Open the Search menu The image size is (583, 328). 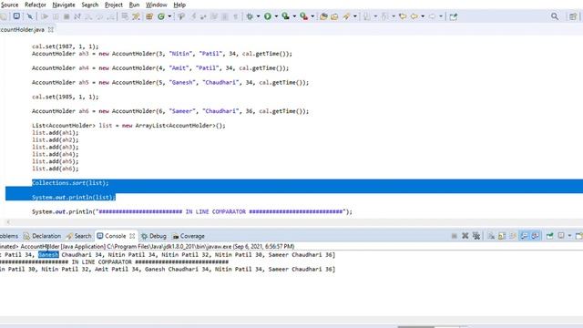(x=90, y=5)
